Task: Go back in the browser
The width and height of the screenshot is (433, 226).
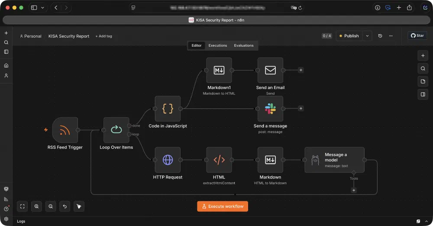Action: coord(56,8)
